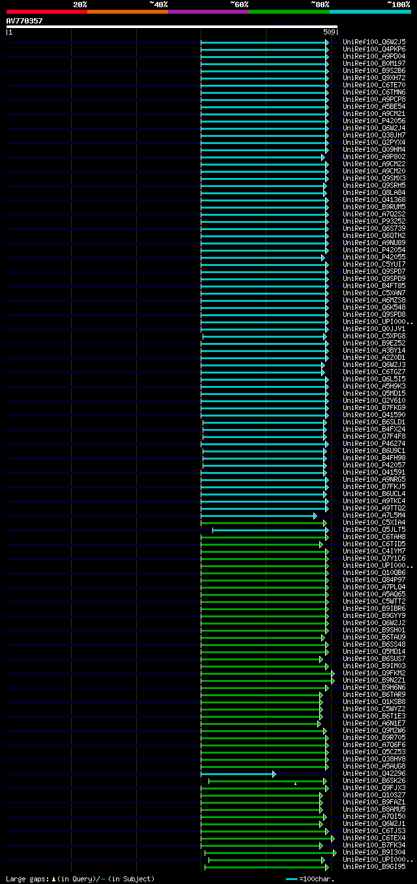Select the UniRef100_P42055 label

[x=374, y=258]
